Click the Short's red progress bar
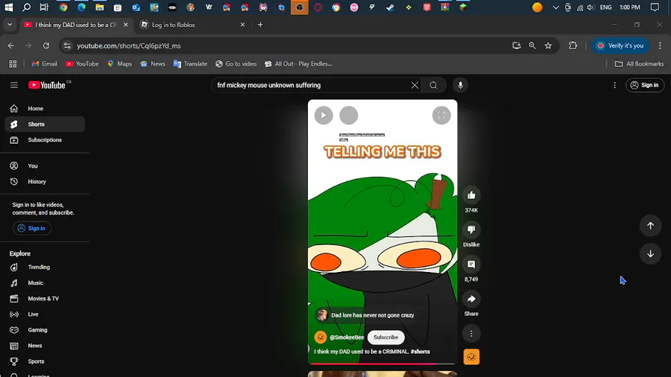Screen dimensions: 671x377 pos(382,364)
